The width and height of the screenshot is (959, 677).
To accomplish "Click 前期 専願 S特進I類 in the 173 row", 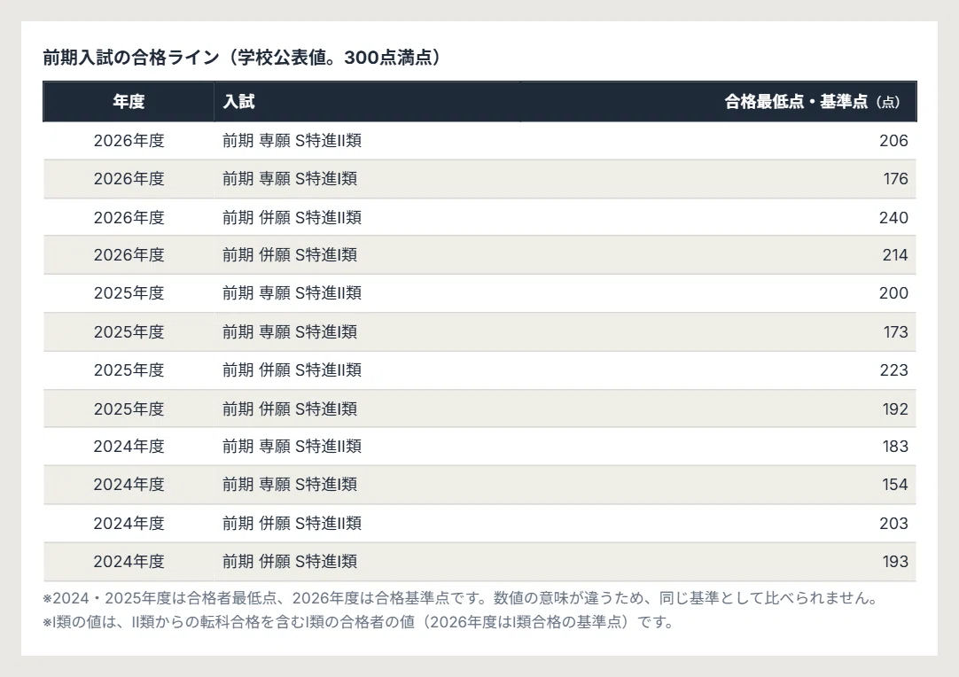I will pos(290,332).
